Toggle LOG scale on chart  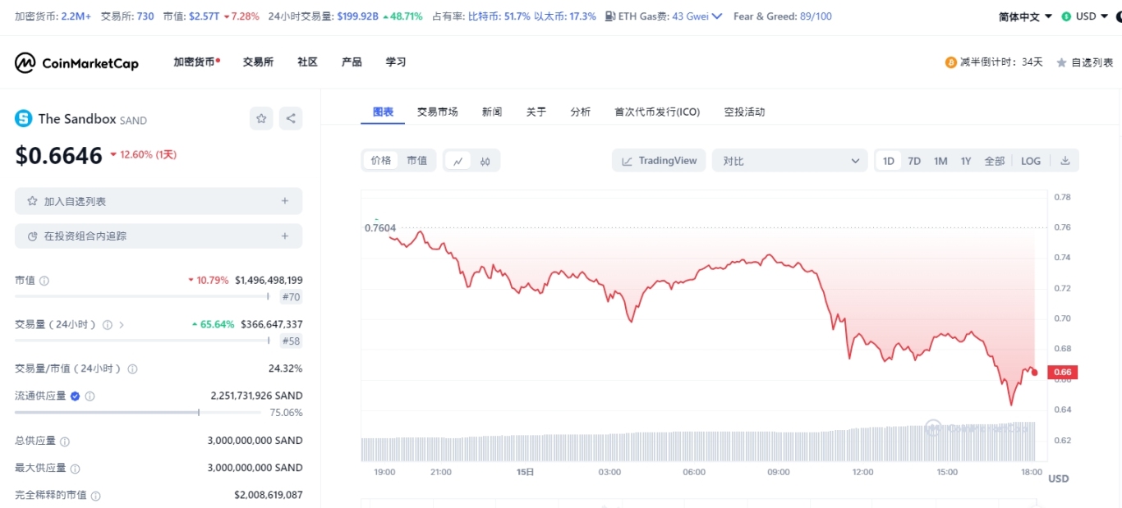click(x=1031, y=161)
